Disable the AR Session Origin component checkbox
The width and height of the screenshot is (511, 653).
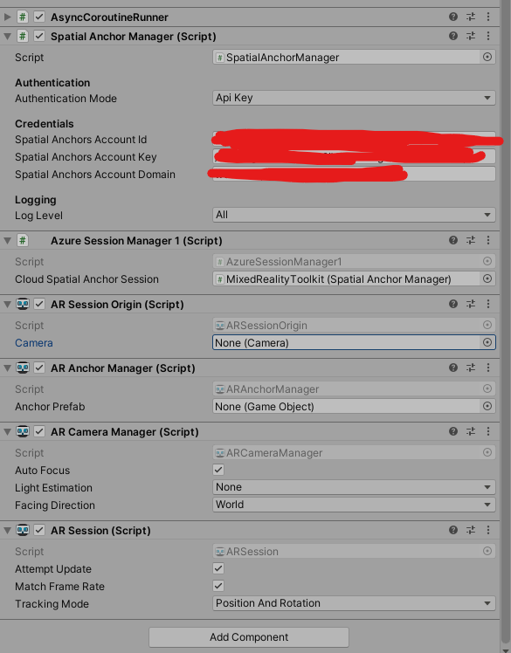click(x=39, y=304)
